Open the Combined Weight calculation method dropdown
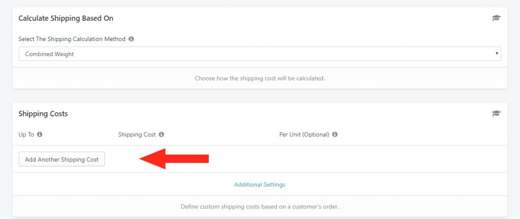The image size is (520, 219). 259,54
